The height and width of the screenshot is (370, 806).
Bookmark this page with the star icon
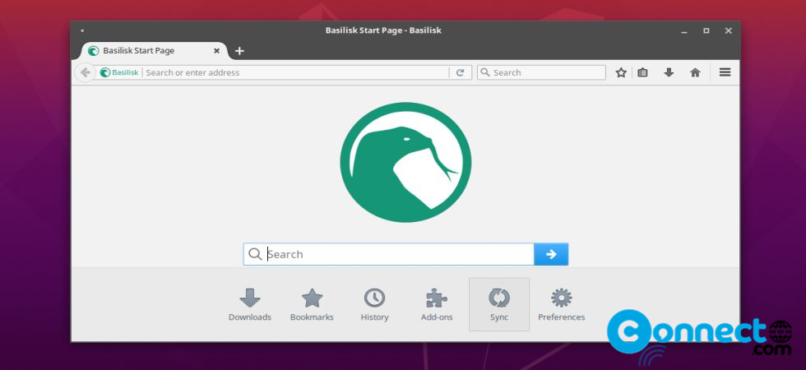pos(621,72)
